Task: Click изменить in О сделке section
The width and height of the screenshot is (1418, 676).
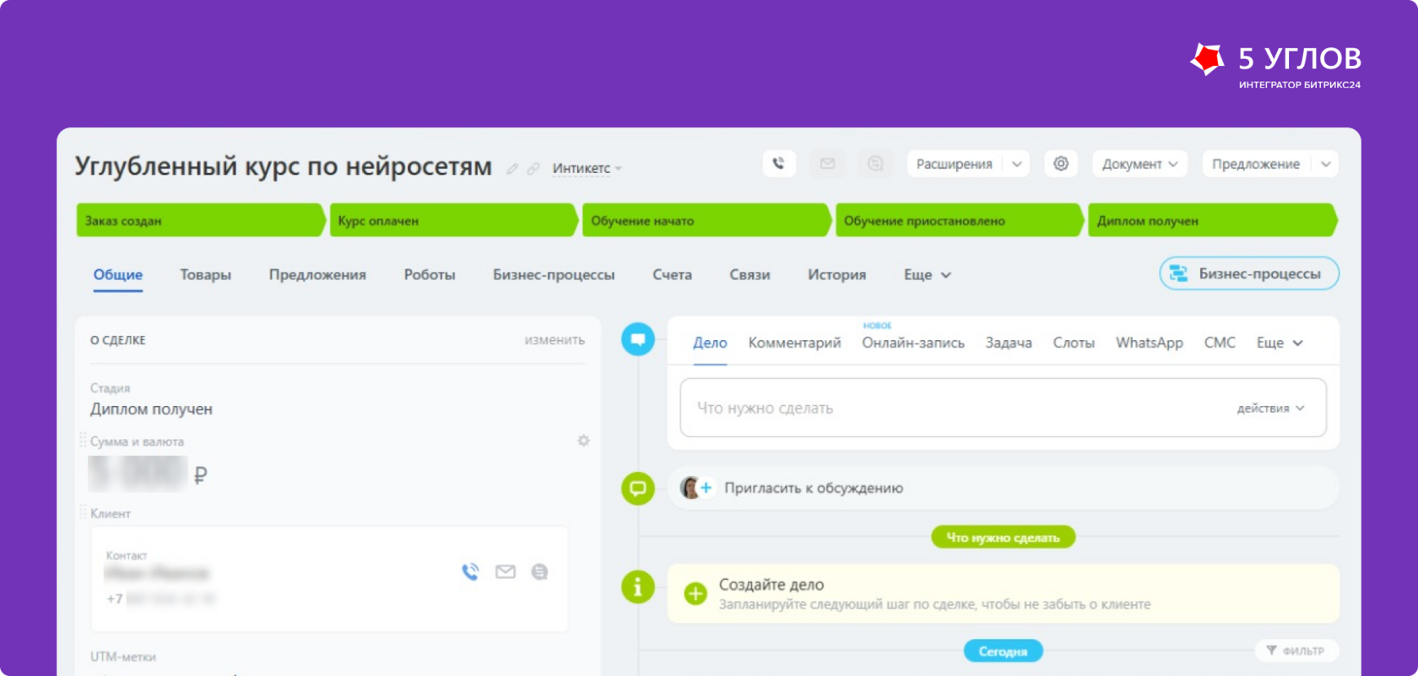Action: [x=555, y=340]
